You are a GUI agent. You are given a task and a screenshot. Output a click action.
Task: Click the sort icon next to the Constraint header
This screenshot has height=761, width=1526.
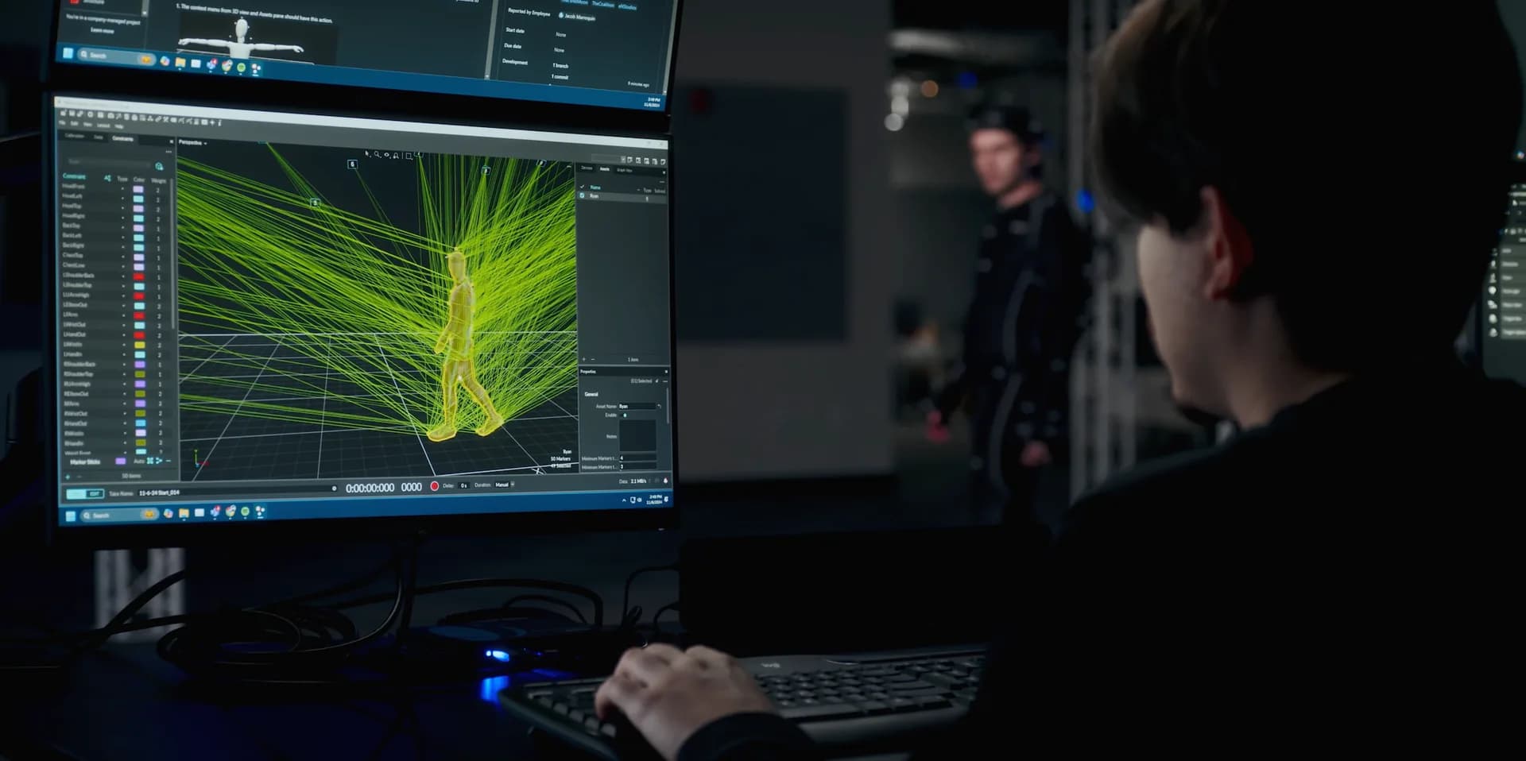pyautogui.click(x=107, y=178)
